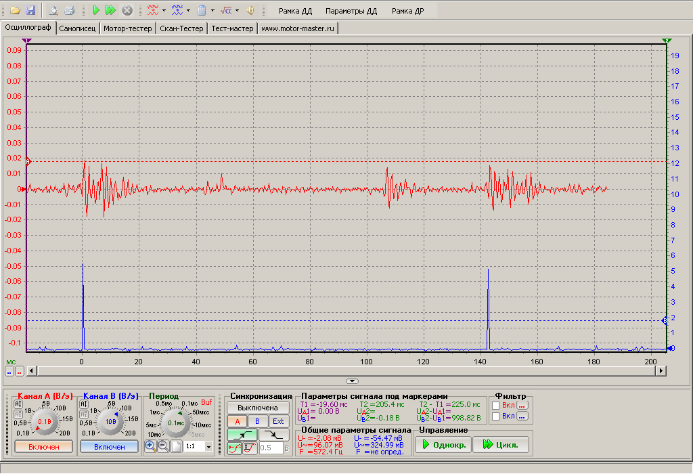Click the Цикл. cyclic run button
693x474 pixels.
[500, 445]
